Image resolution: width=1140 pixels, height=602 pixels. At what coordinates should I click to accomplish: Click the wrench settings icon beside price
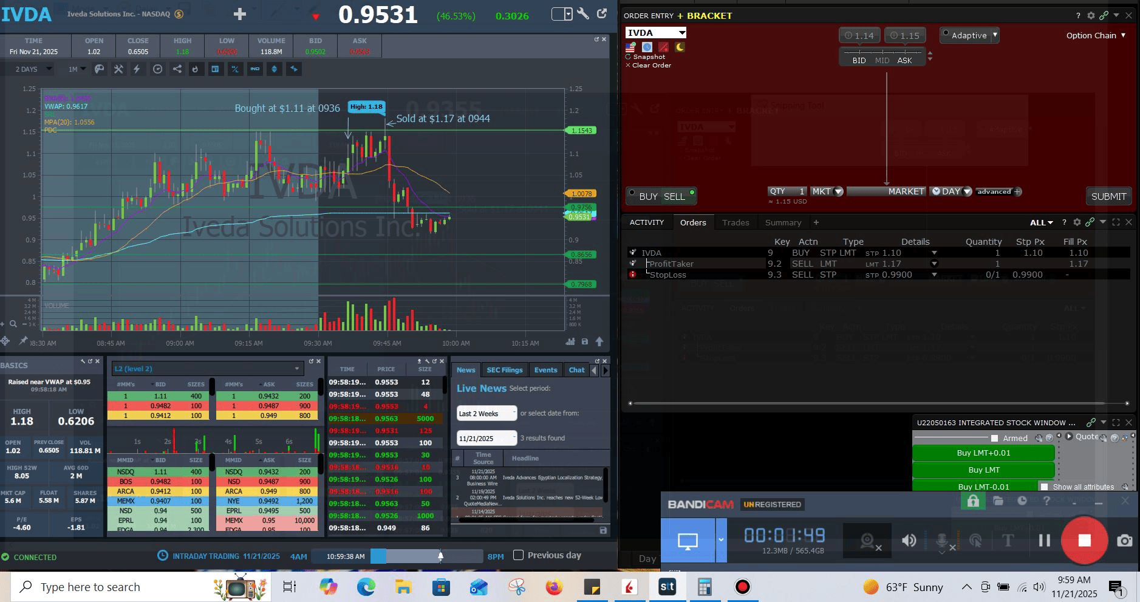tap(583, 14)
